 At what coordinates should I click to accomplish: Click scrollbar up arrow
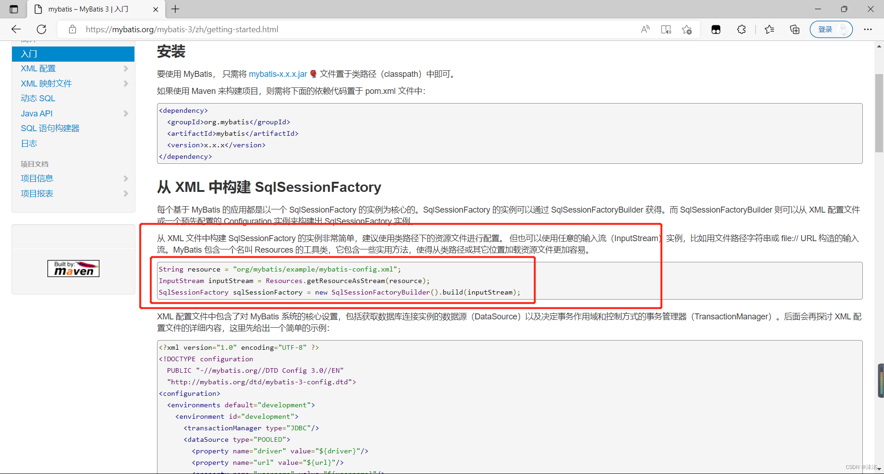[879, 46]
